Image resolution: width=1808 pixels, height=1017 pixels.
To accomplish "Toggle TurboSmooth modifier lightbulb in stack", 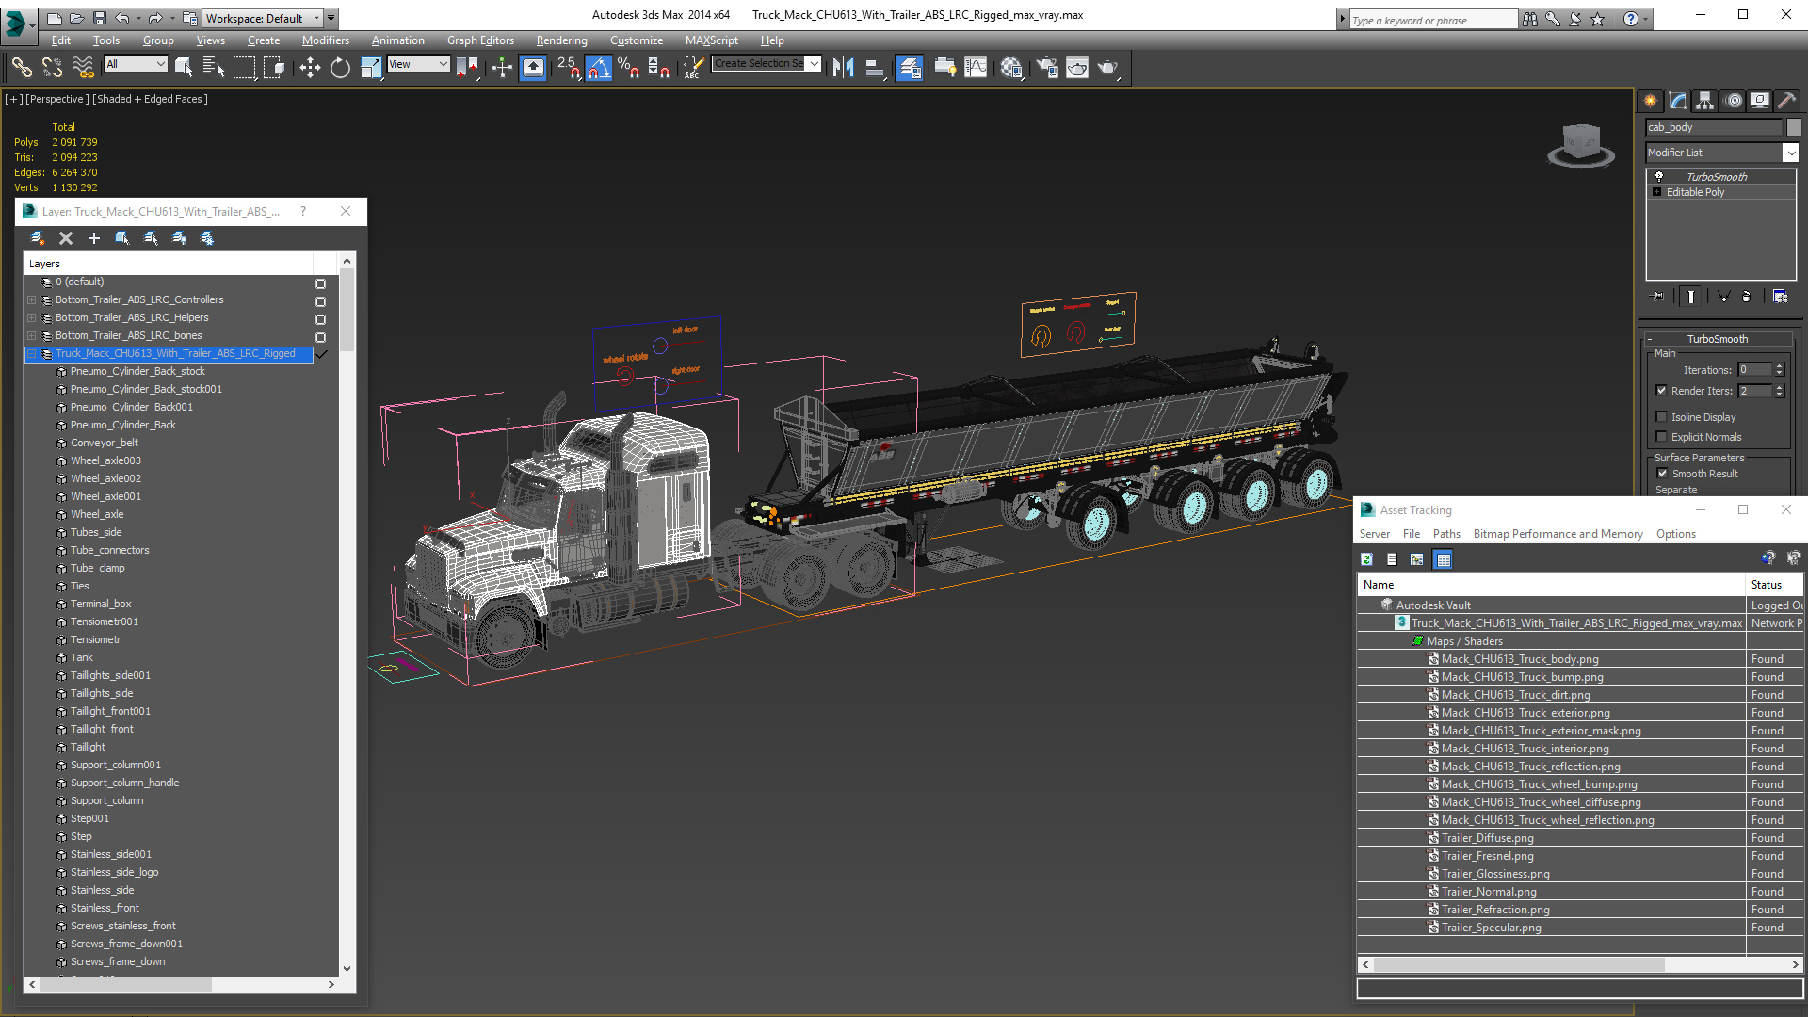I will click(1659, 176).
